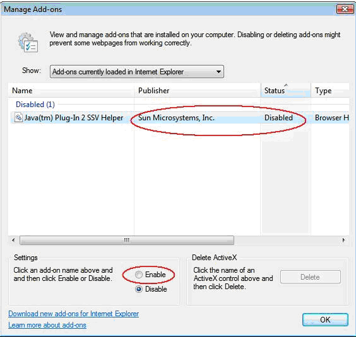Click the dropdown arrow in Show combo box
This screenshot has height=337, width=356.
pos(218,72)
